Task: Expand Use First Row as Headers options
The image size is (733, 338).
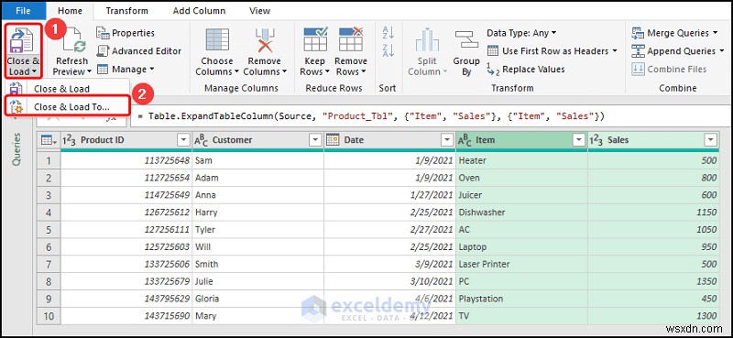Action: pos(614,51)
